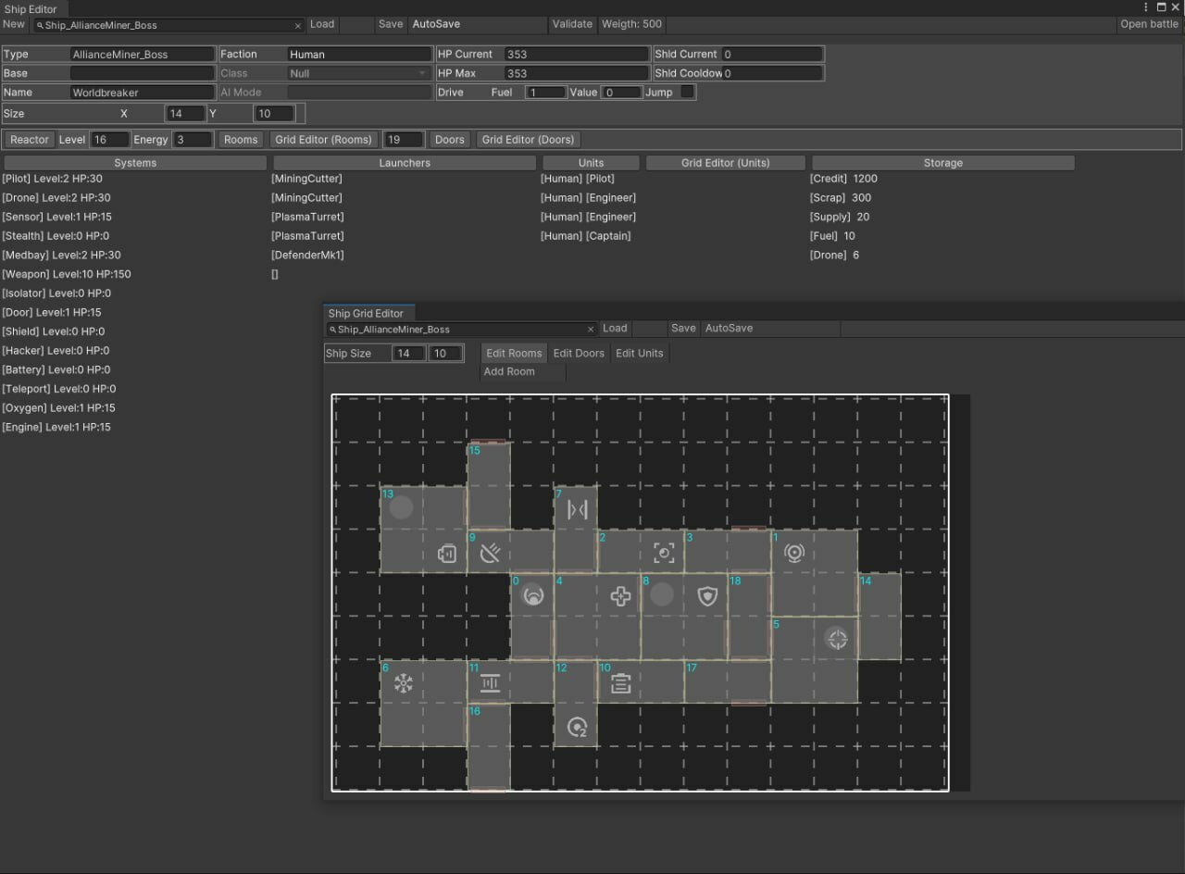Viewport: 1185px width, 874px height.
Task: Click the Name field containing Worldbreaker
Action: point(143,93)
